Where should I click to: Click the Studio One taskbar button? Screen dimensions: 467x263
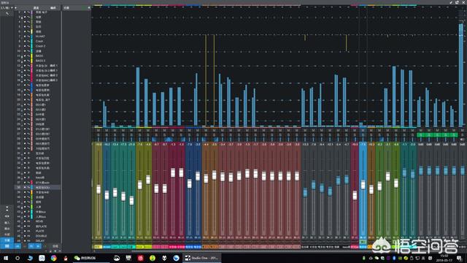click(x=202, y=258)
